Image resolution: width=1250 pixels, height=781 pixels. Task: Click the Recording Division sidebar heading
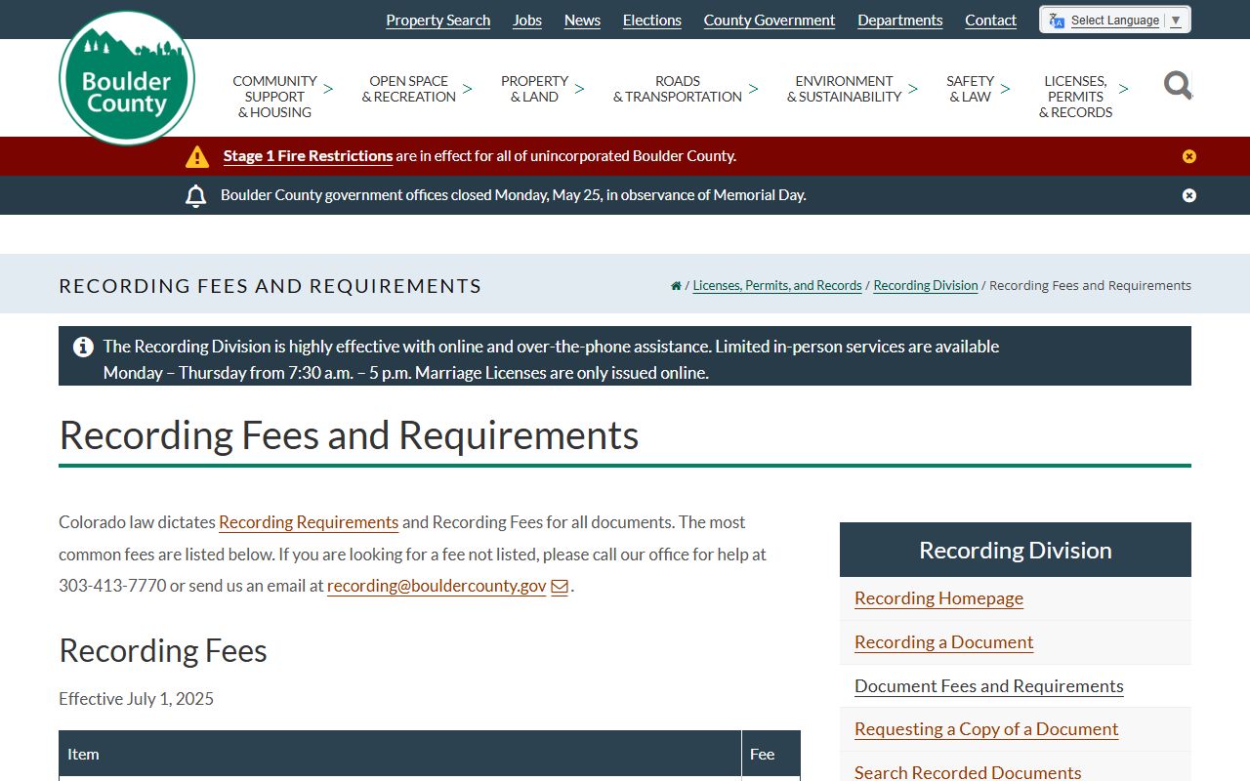[x=1016, y=551]
